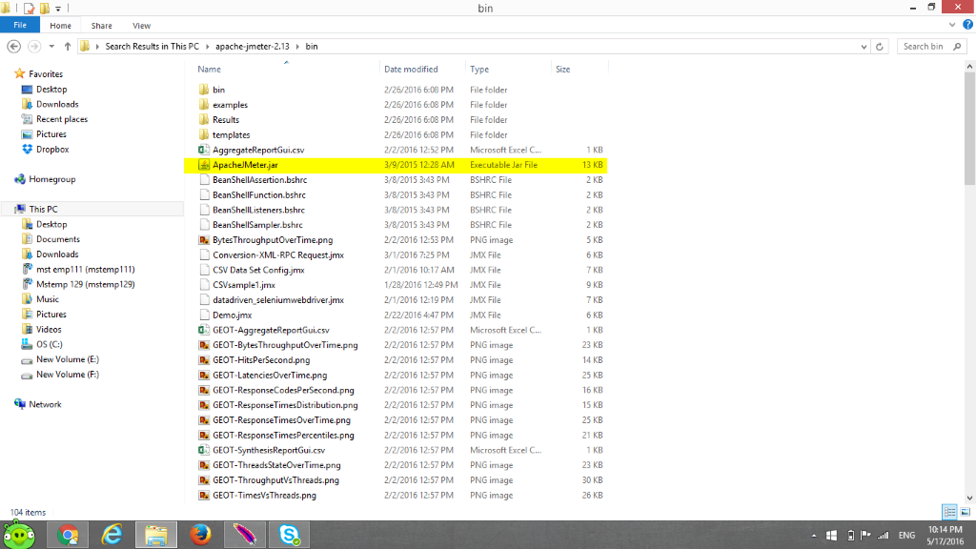Switch to Large icons view
This screenshot has height=549, width=976.
[x=966, y=512]
